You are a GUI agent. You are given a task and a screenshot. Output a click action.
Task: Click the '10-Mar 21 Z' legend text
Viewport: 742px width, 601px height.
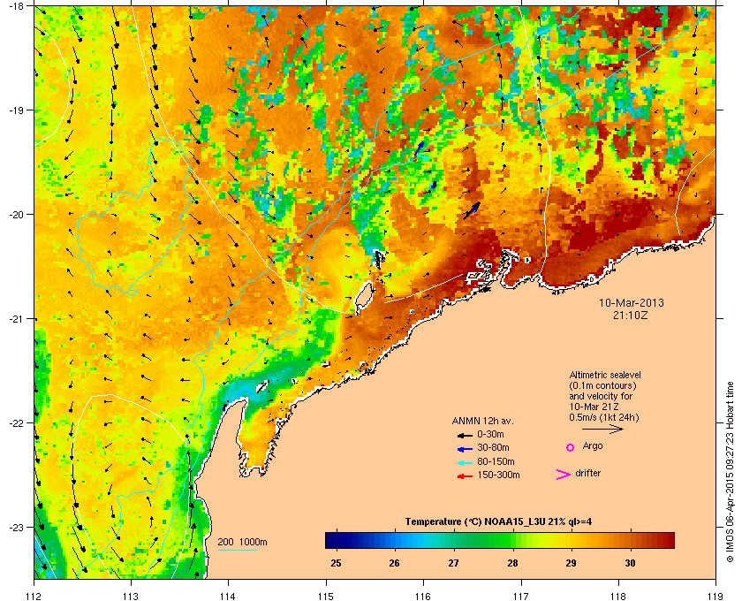click(x=594, y=407)
